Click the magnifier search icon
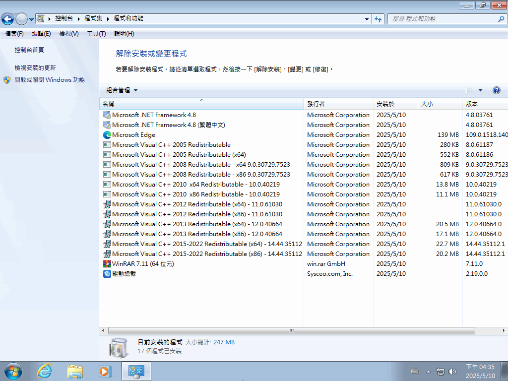The image size is (508, 381). coord(501,19)
